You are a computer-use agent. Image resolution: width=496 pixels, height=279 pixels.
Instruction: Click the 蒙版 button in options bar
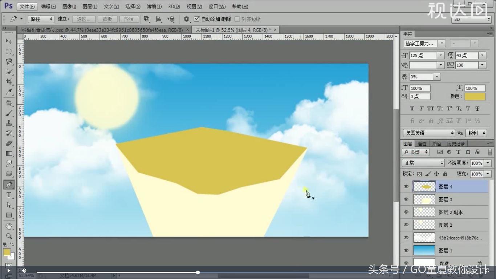click(x=107, y=19)
